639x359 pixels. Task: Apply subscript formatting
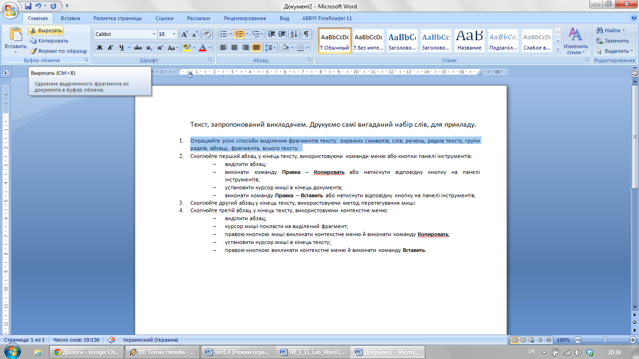[149, 48]
